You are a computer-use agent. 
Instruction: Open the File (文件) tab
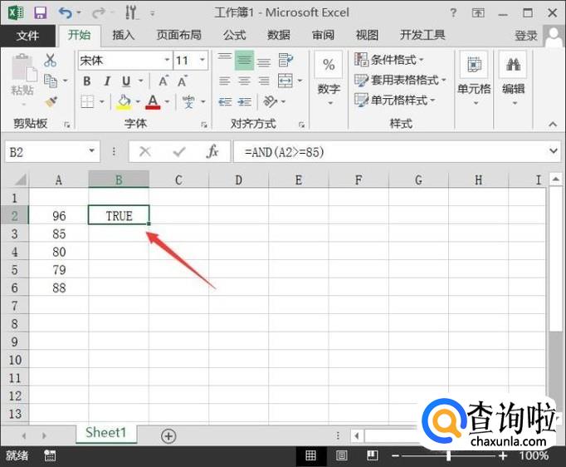click(27, 36)
